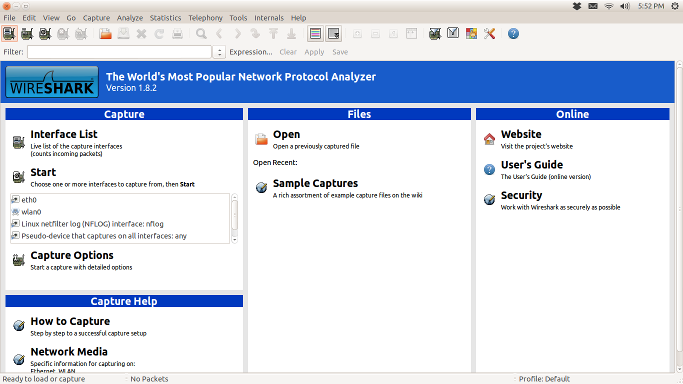
Task: Click the go to last packet icon
Action: click(x=291, y=33)
